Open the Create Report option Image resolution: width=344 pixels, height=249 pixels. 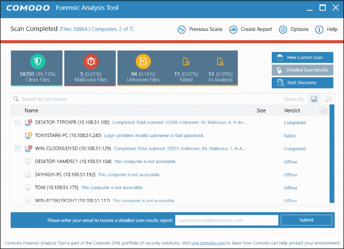point(251,29)
